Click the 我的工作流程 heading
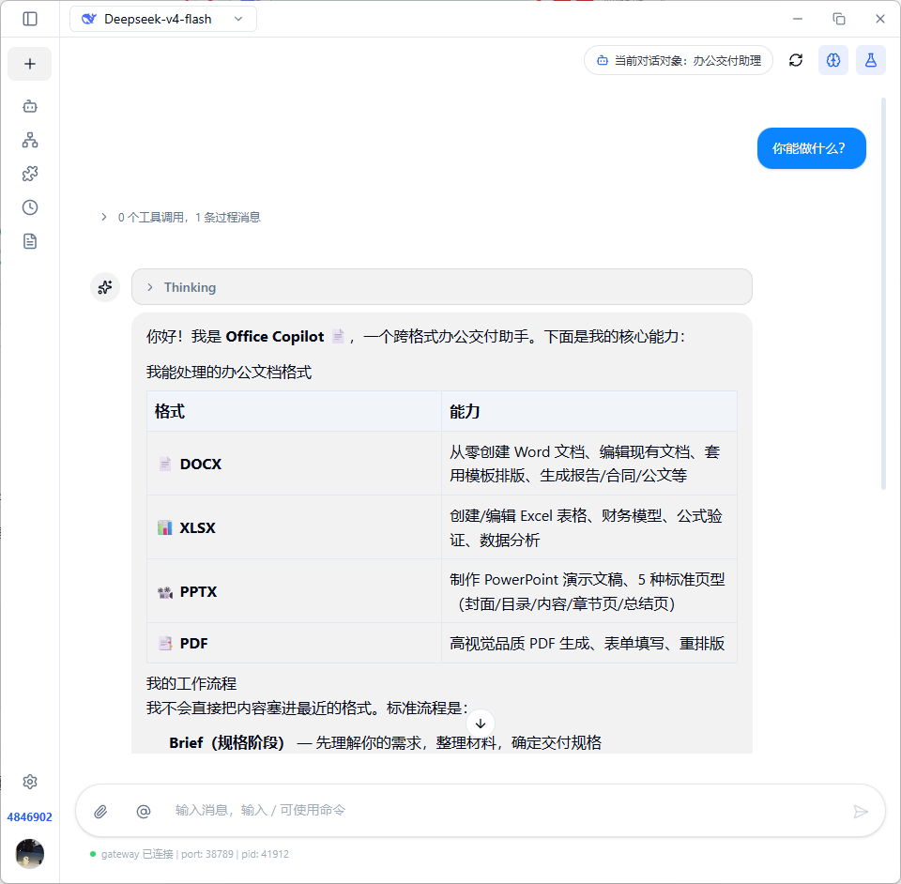The image size is (901, 884). coord(191,683)
